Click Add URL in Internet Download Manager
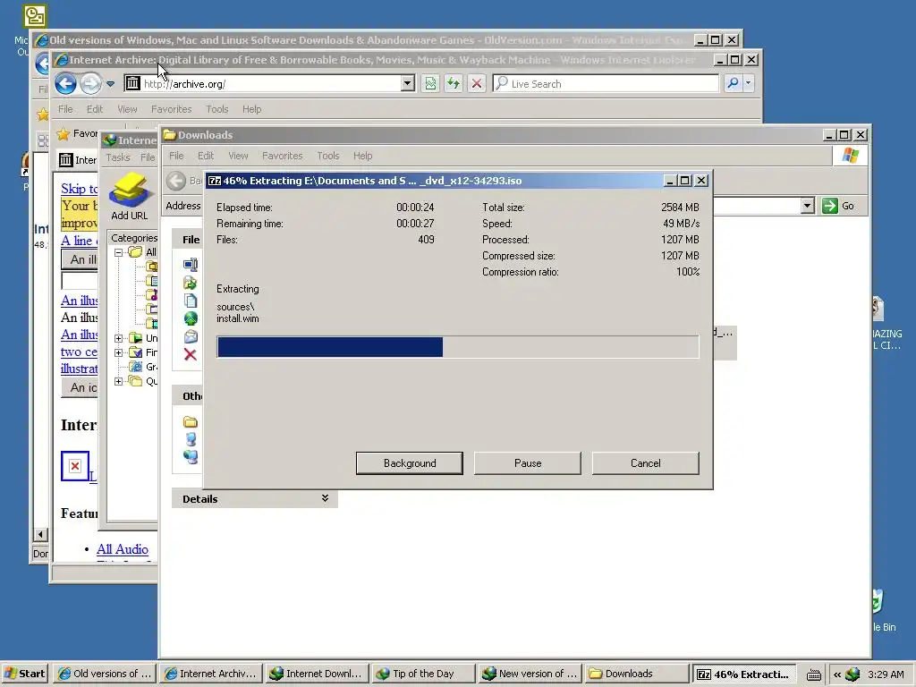 point(130,196)
